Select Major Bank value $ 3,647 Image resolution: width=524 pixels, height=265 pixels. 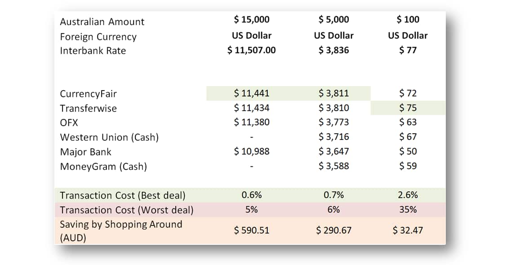click(x=333, y=152)
